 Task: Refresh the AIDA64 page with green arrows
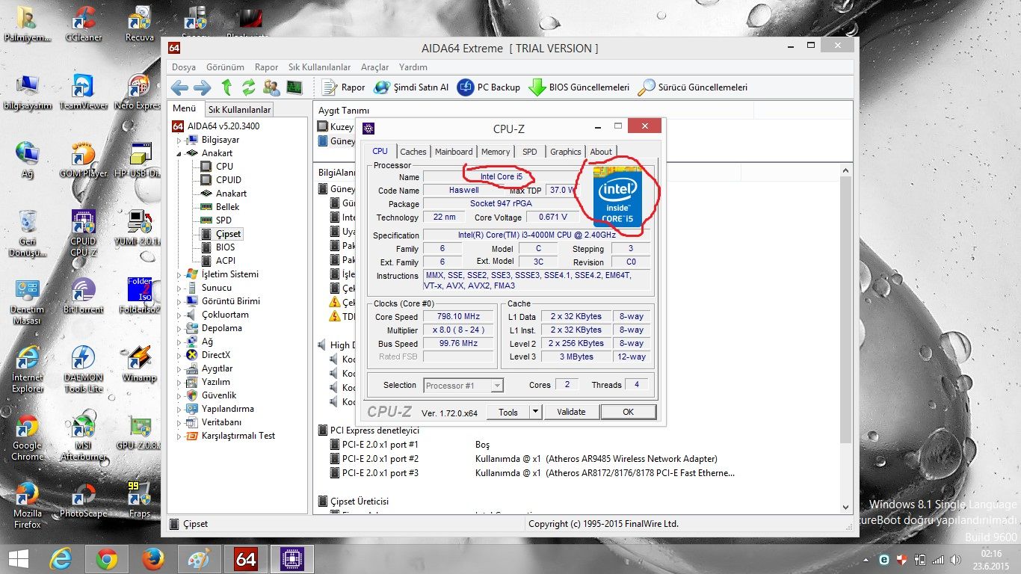[x=248, y=87]
